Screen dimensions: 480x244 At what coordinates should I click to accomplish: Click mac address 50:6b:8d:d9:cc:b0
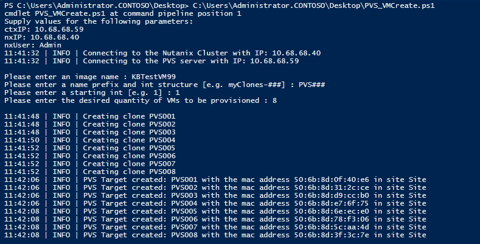332,196
